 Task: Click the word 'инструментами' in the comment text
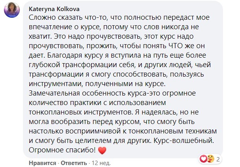click(56, 84)
